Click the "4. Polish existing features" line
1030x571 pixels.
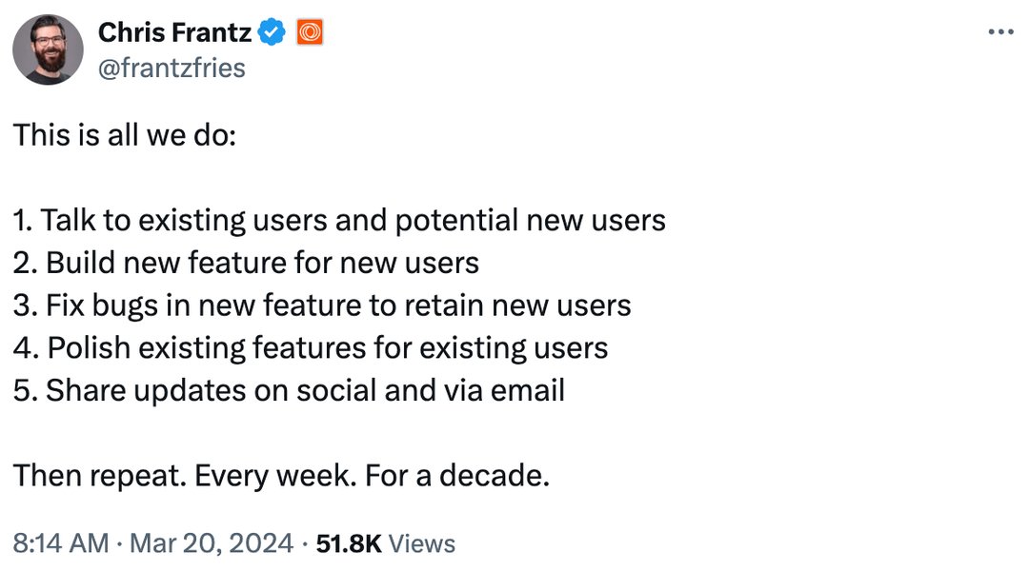(x=310, y=348)
